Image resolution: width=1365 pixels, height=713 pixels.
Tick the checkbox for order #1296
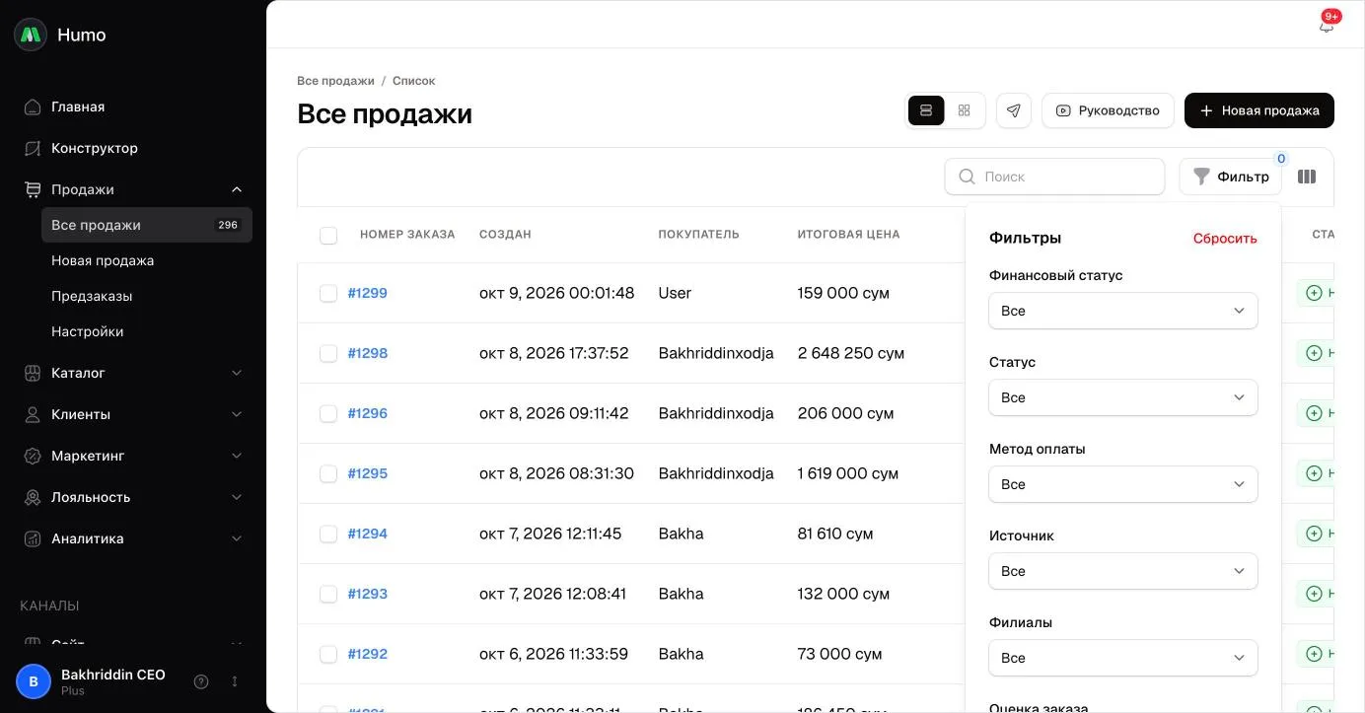[328, 413]
